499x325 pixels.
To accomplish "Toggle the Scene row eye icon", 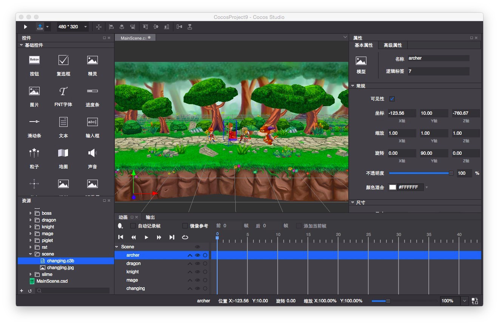I will coord(198,247).
